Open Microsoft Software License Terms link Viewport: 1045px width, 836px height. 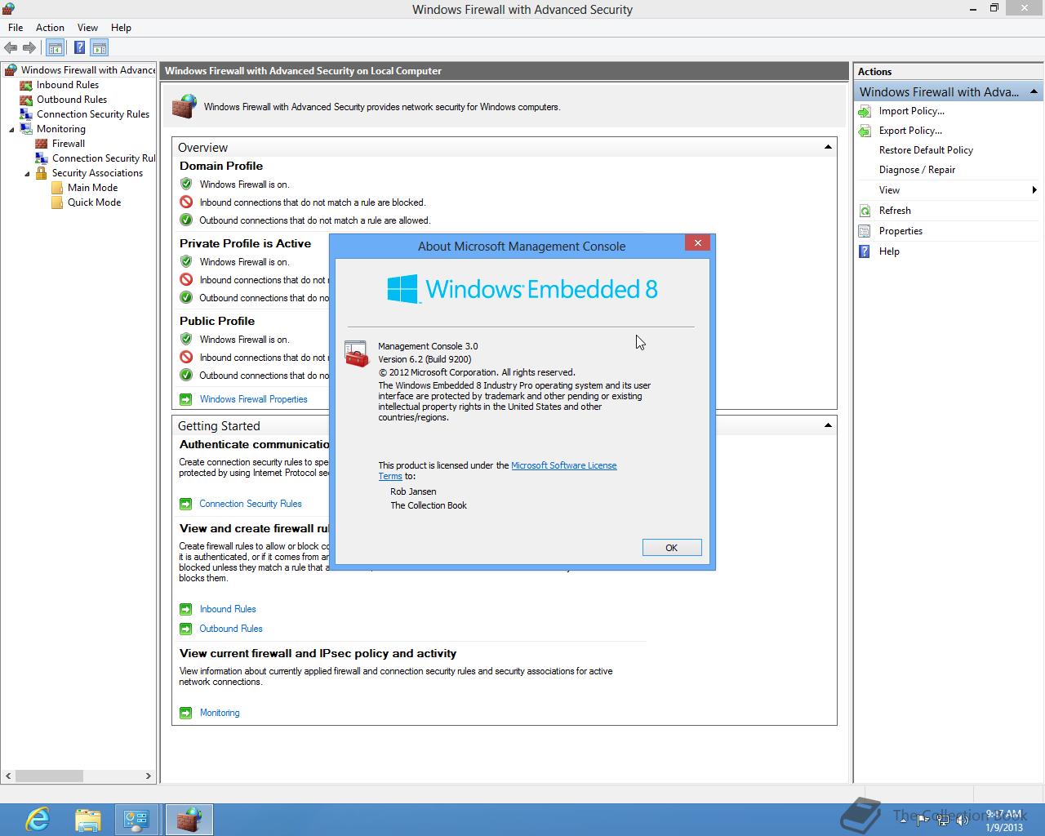[563, 465]
